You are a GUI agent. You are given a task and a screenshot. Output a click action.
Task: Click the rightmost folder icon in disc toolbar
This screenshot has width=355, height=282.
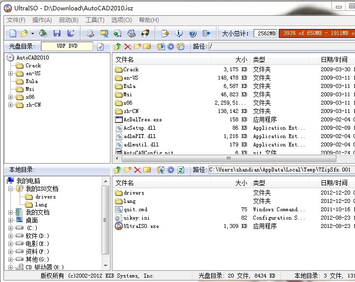click(180, 47)
